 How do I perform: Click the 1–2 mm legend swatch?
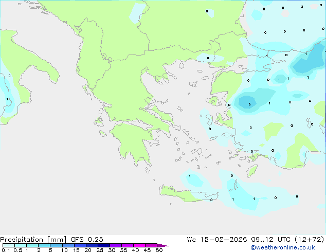(x=32, y=245)
